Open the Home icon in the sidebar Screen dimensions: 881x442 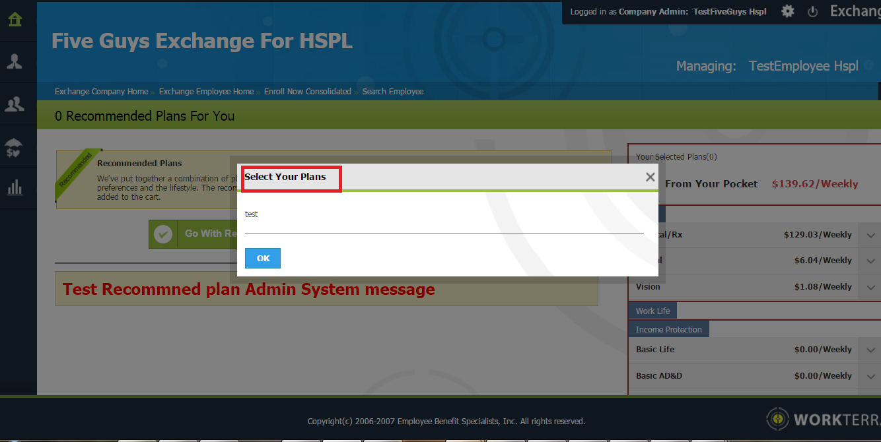tap(15, 19)
